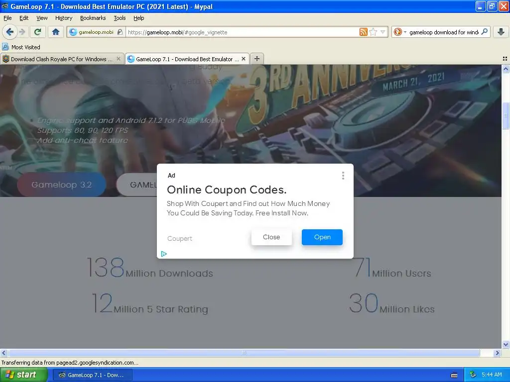Click the Open button in the ad

(x=322, y=237)
